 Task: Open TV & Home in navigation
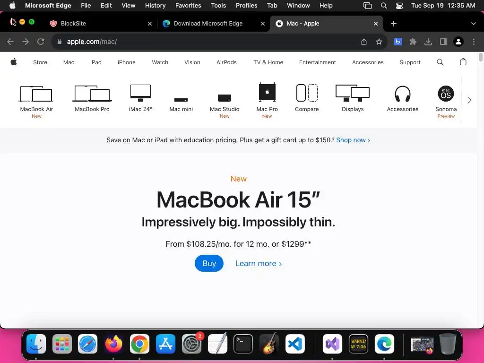click(x=268, y=62)
